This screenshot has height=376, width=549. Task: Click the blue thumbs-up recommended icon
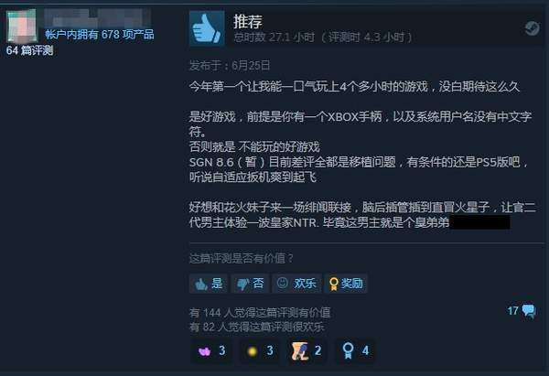tap(207, 28)
